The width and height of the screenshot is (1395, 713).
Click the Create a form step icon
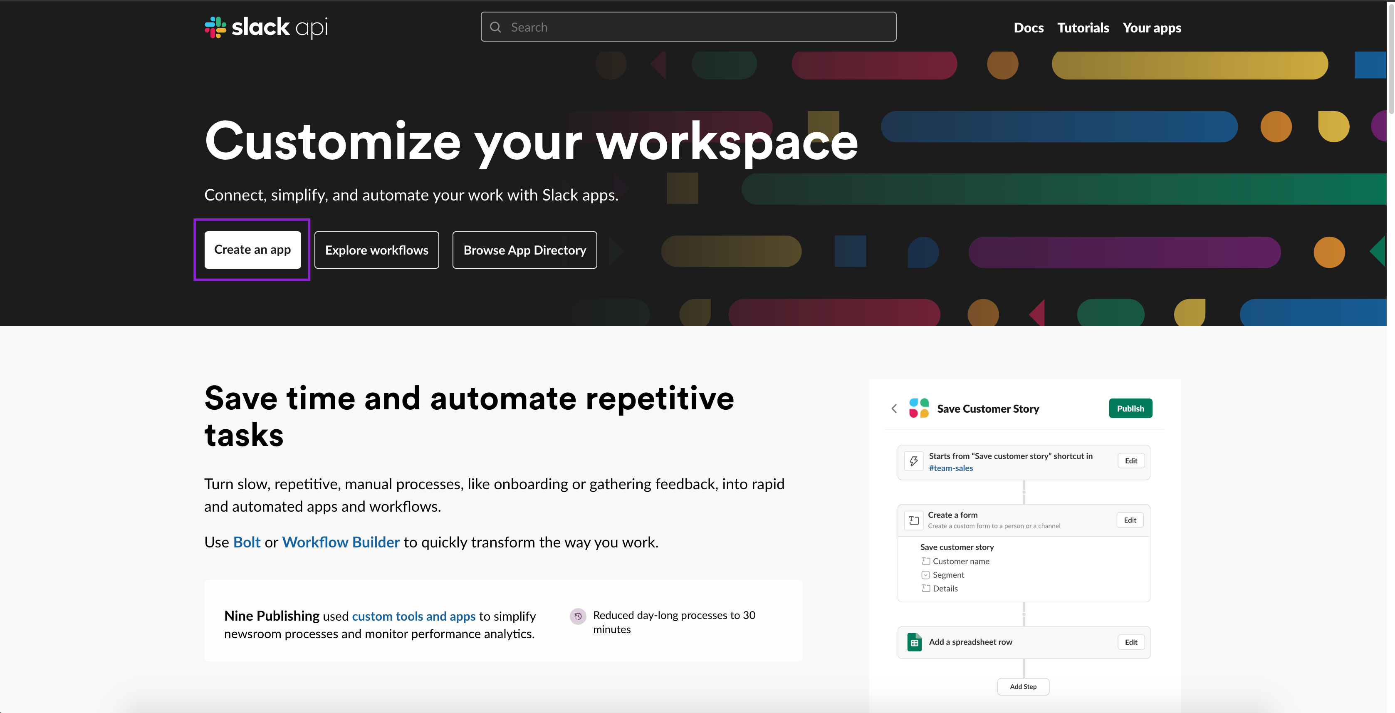914,520
